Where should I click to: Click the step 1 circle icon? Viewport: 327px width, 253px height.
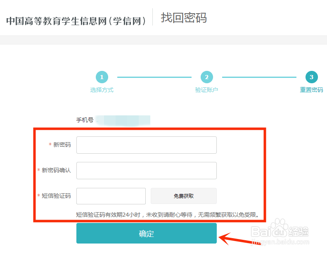(102, 77)
